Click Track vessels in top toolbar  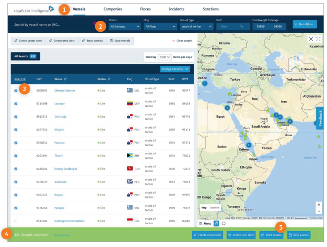click(x=92, y=41)
